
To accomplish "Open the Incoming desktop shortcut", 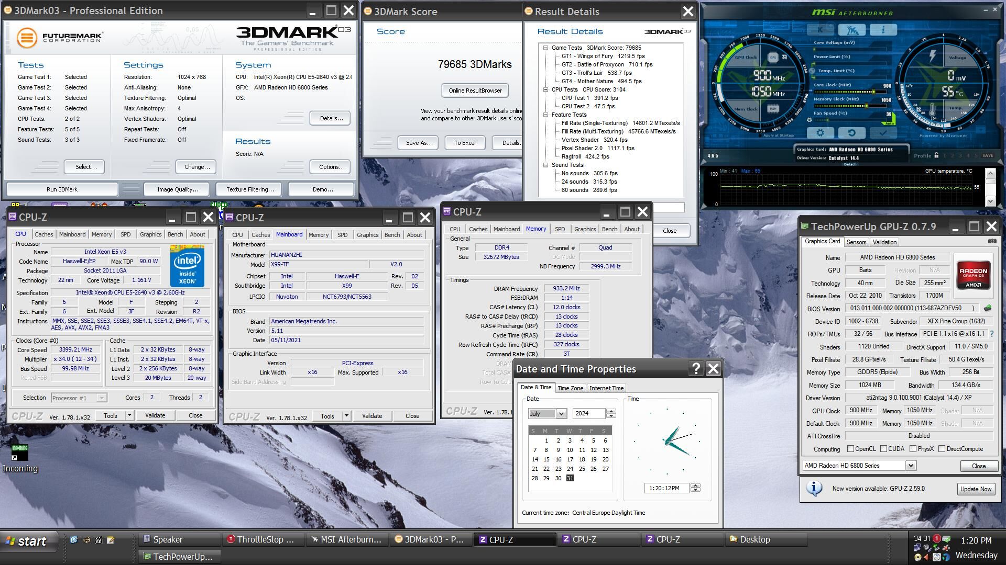I will [20, 459].
